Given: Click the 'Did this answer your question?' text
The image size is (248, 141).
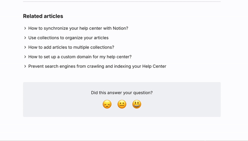Looking at the screenshot, I should tap(122, 92).
